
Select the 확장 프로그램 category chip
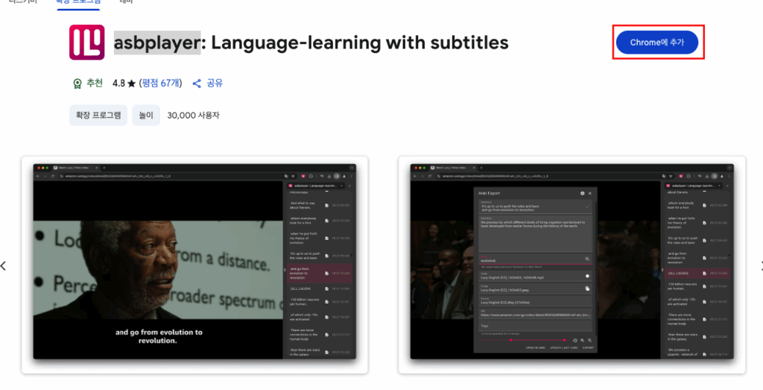98,116
